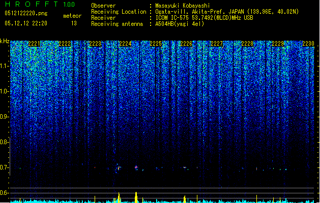This screenshot has height=203, width=320.
Task: Click the kHz axis unit label
Action: point(5,41)
